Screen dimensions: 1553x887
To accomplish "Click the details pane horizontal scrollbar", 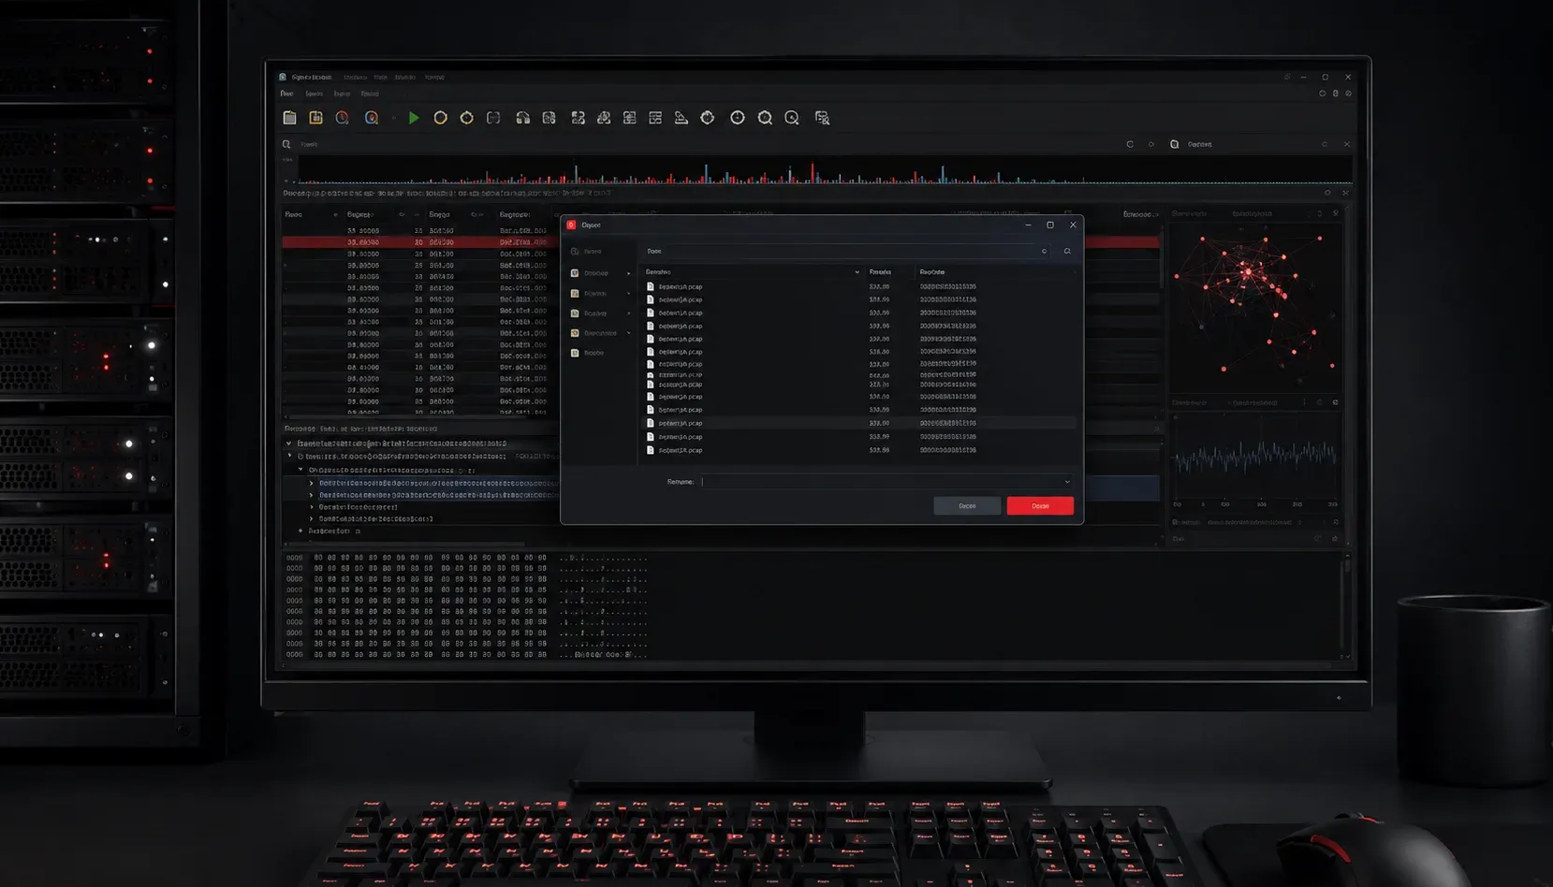I will 404,543.
